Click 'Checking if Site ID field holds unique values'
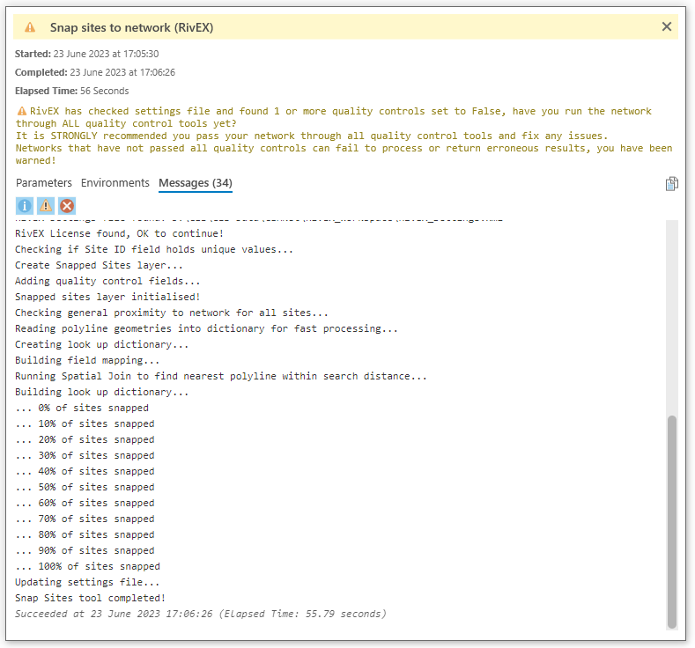 coord(154,249)
